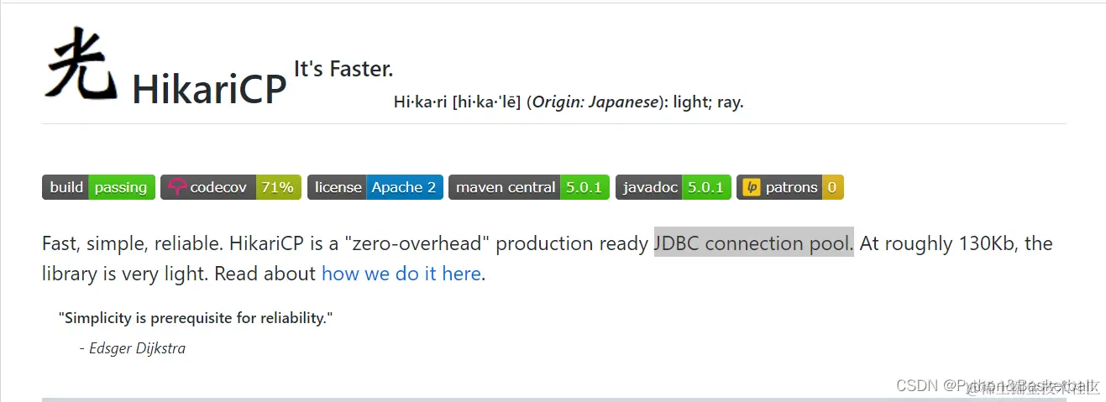Image resolution: width=1106 pixels, height=402 pixels.
Task: Open the build passing badge
Action: [98, 187]
